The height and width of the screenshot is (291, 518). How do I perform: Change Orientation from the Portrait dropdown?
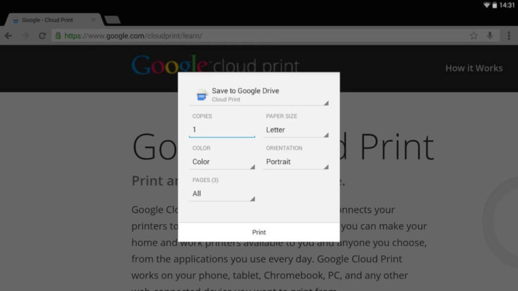296,162
